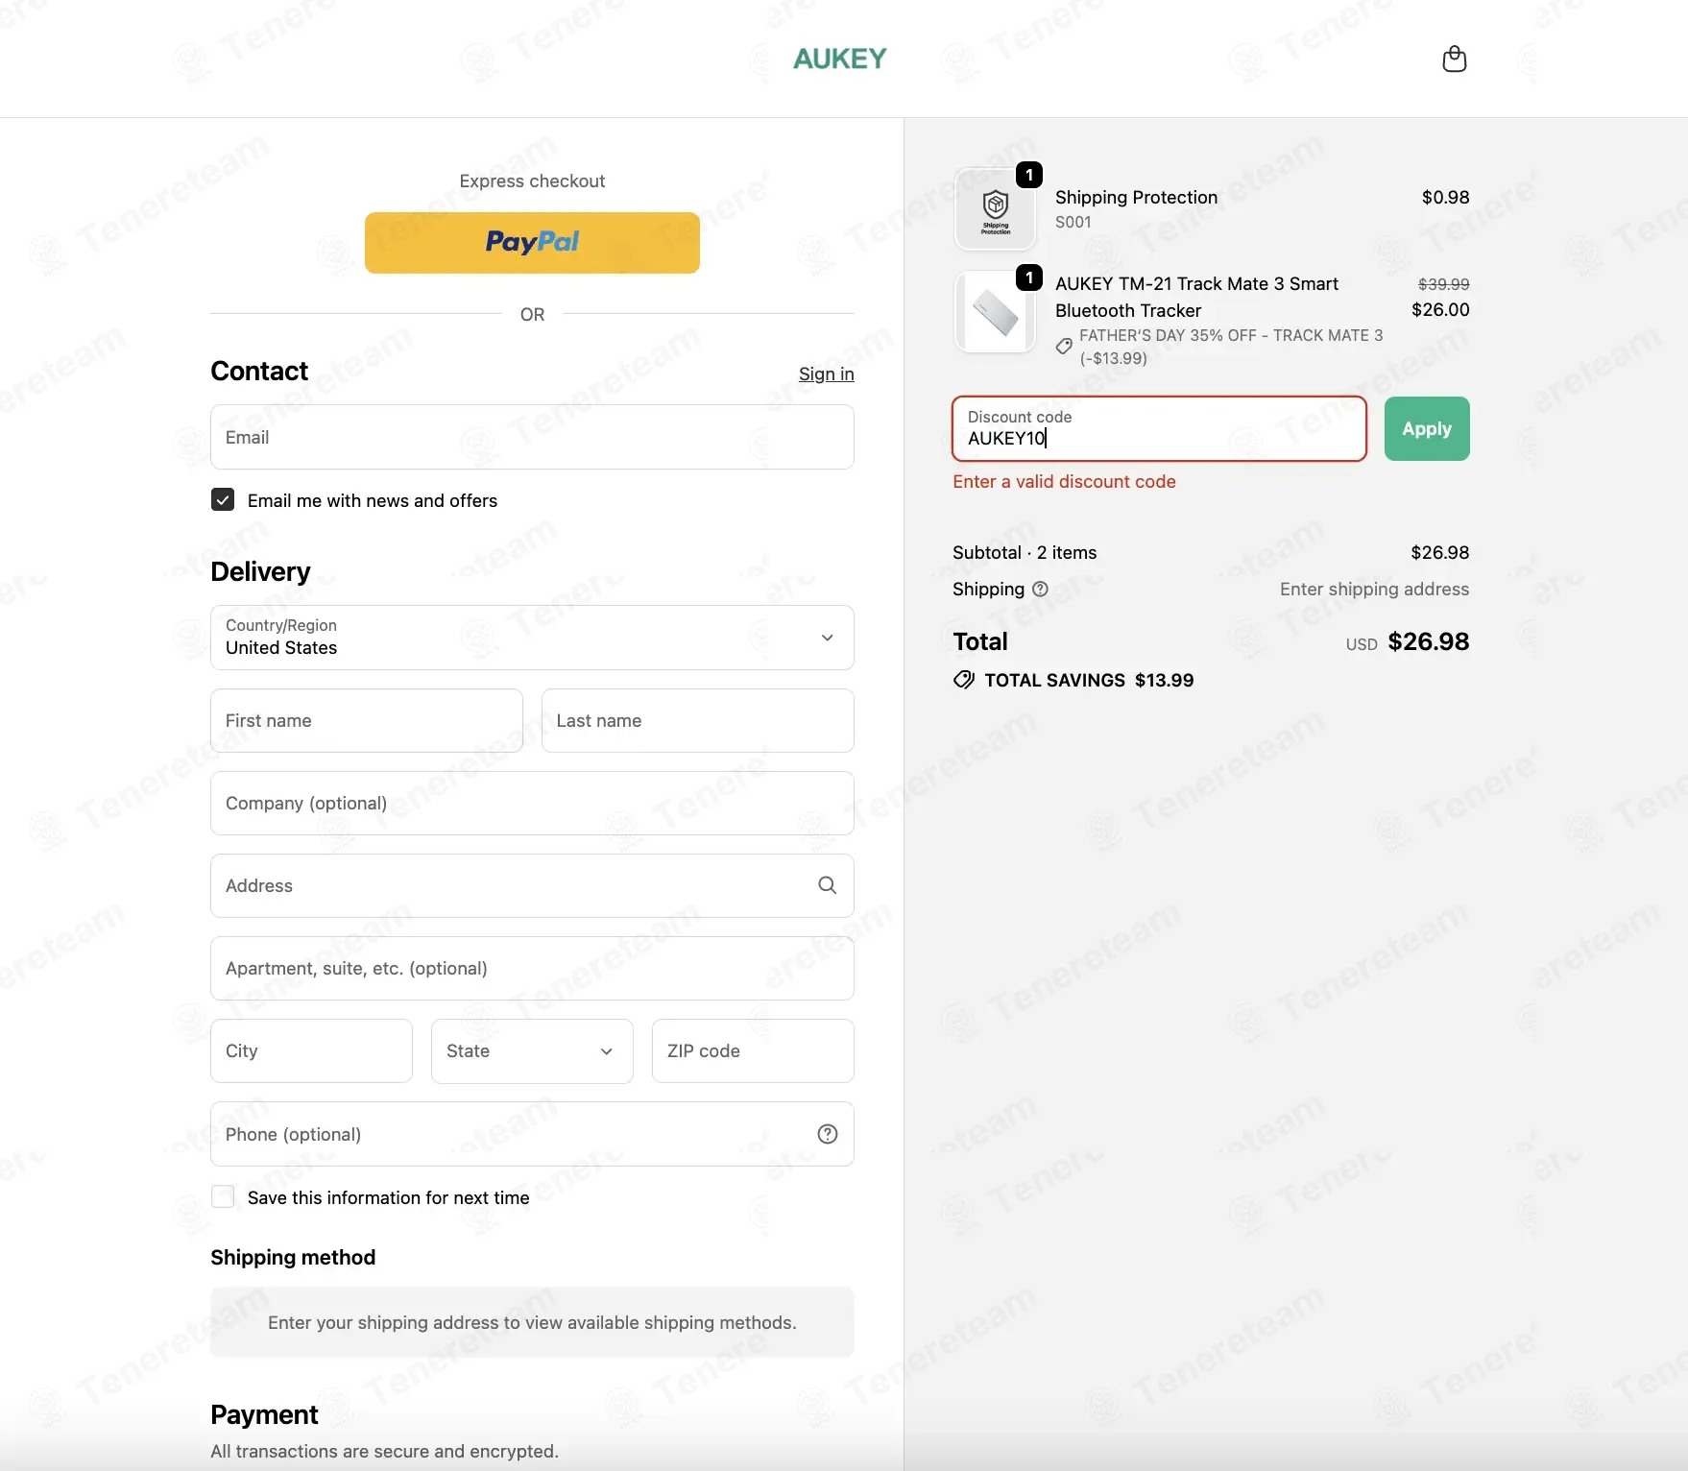Click the address search magnifier icon
The image size is (1688, 1471).
coord(827,885)
